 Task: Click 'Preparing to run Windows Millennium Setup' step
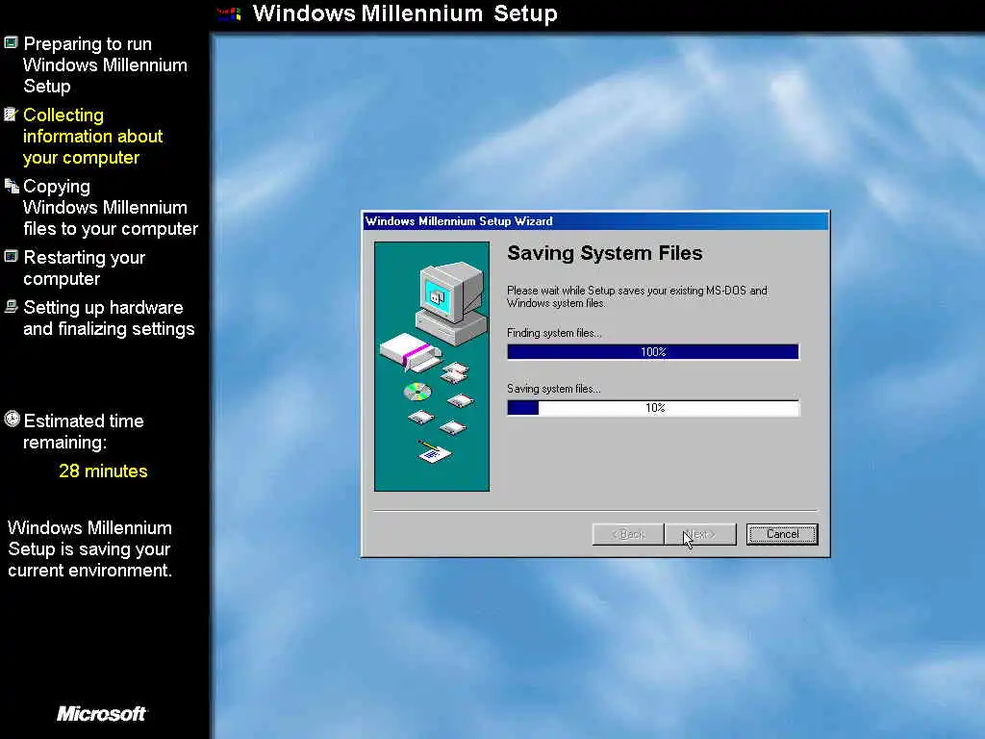pos(106,64)
